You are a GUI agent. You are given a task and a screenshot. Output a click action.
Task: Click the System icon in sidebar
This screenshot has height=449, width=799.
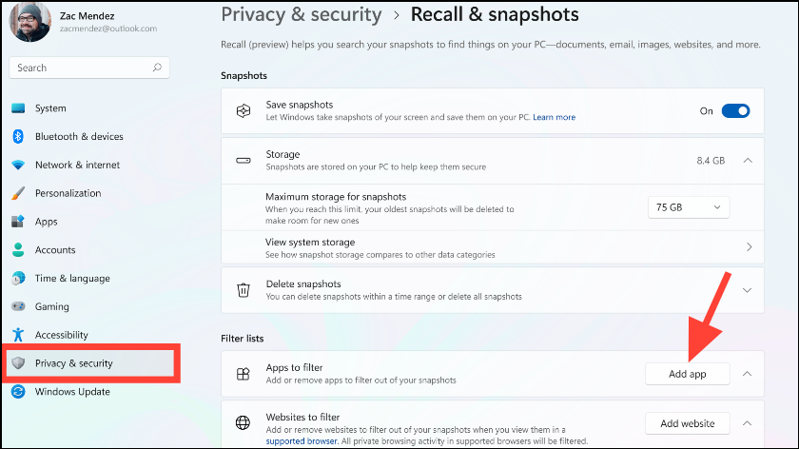click(18, 108)
